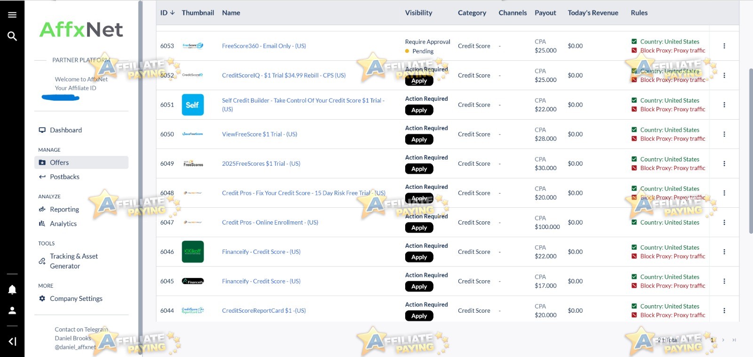Click the Financeify thumbnail in row 6045
This screenshot has height=357, width=753.
click(193, 281)
